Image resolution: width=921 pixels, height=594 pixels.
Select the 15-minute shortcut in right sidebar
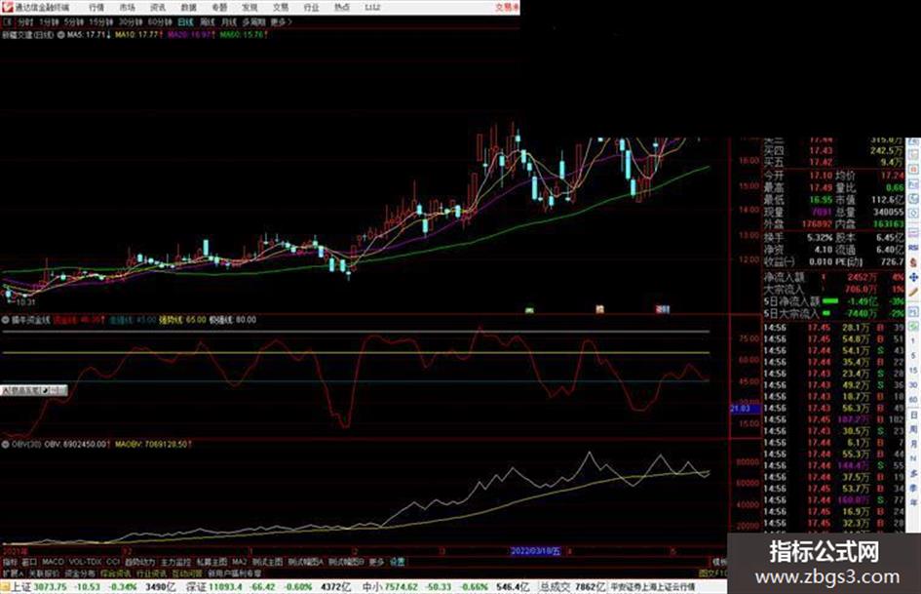(913, 371)
